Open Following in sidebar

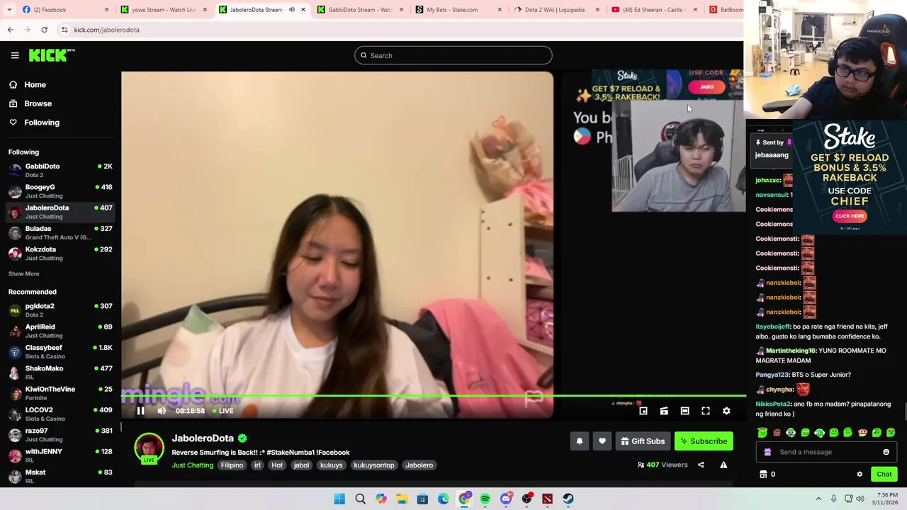click(34, 123)
